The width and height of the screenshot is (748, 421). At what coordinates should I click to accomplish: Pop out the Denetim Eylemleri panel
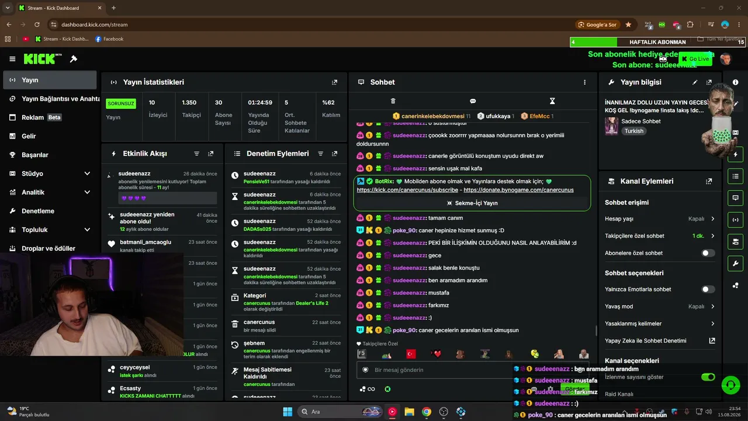click(x=334, y=154)
